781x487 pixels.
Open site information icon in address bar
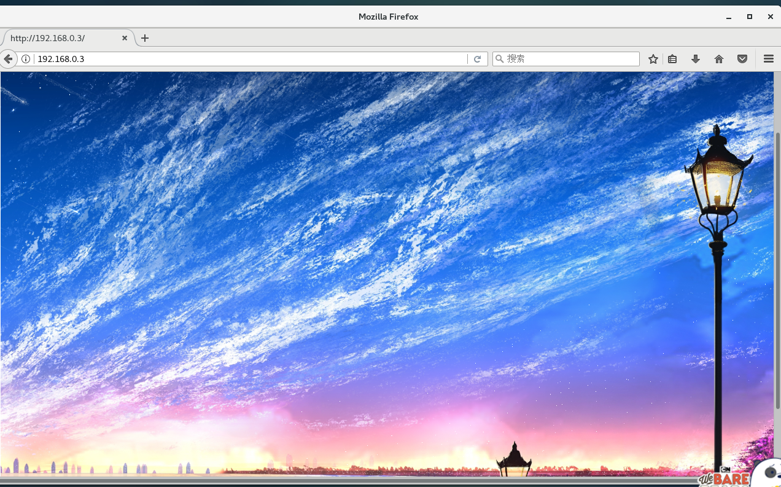(x=26, y=59)
